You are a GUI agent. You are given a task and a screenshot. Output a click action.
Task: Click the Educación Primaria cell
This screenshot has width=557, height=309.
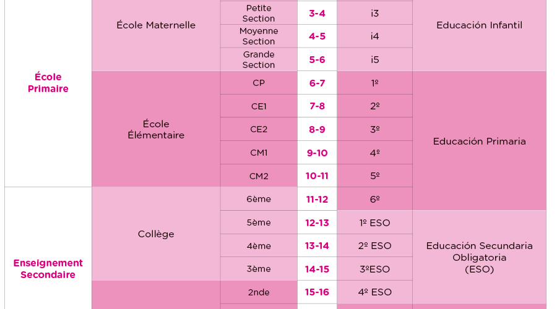click(479, 141)
